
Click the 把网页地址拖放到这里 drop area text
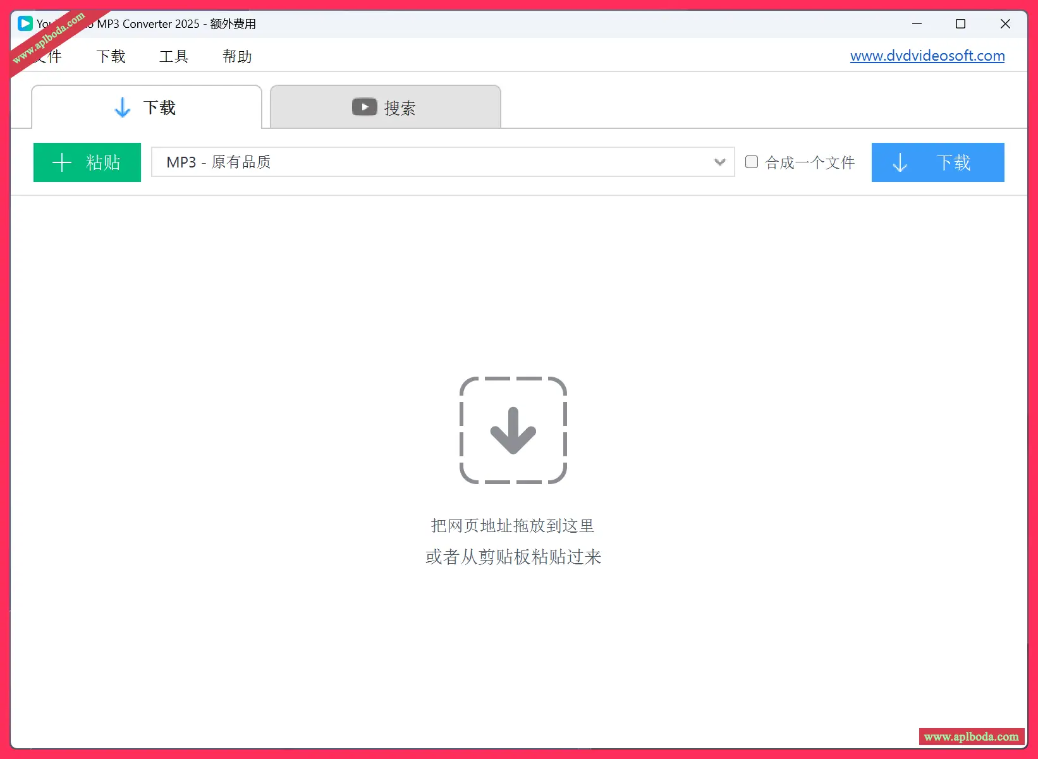513,526
